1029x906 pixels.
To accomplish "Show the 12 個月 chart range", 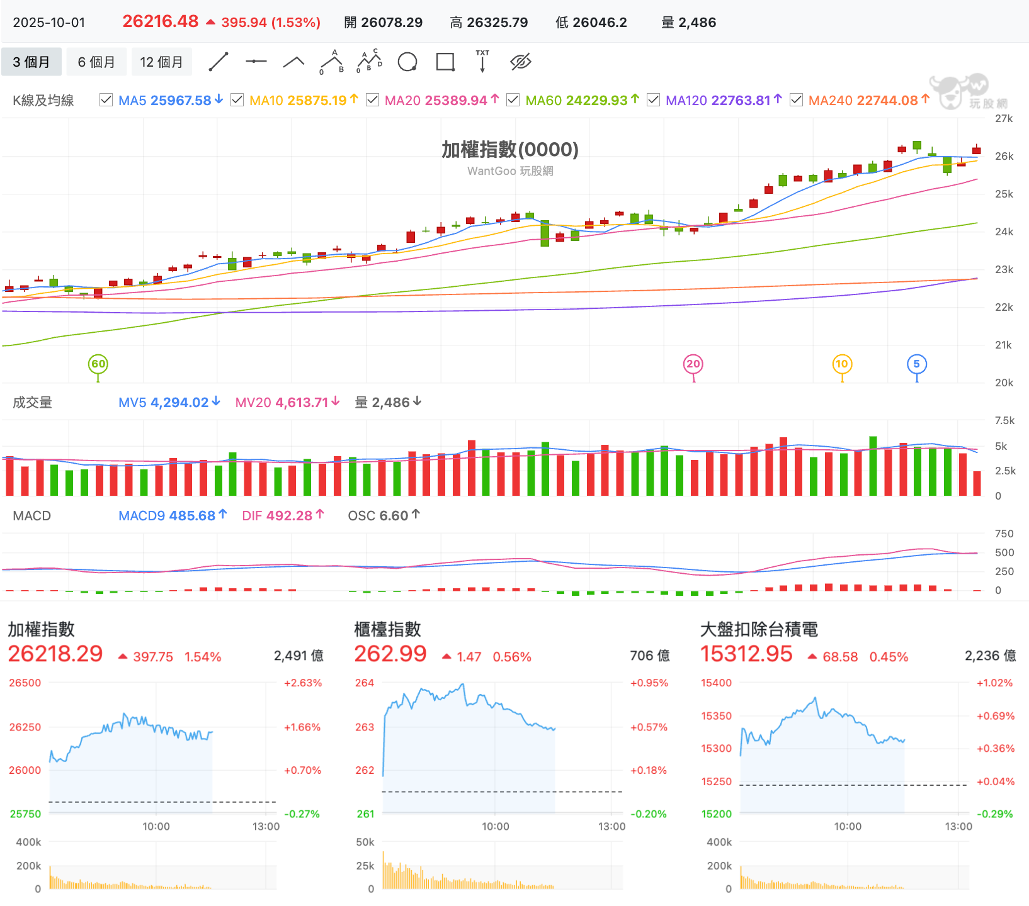I will pos(162,62).
